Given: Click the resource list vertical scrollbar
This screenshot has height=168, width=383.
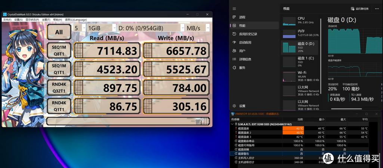Looking at the screenshot, I should coord(321,56).
